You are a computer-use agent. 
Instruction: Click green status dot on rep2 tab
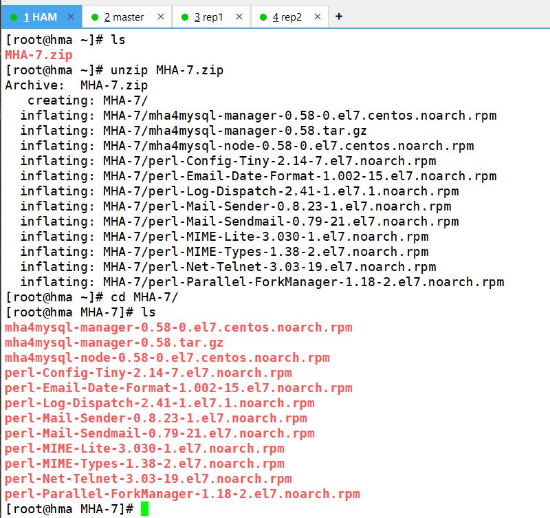tap(263, 17)
